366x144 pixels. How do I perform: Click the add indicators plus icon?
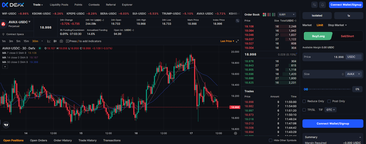tap(67, 41)
